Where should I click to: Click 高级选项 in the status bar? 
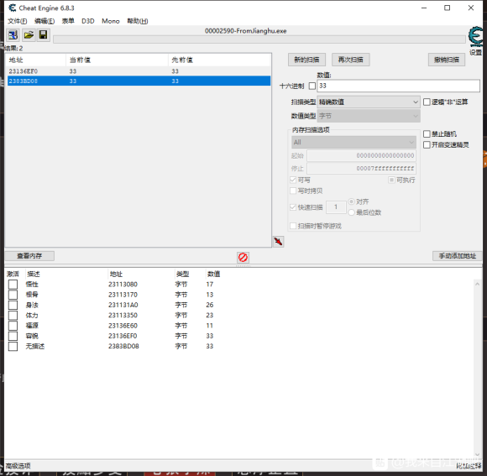(x=18, y=466)
